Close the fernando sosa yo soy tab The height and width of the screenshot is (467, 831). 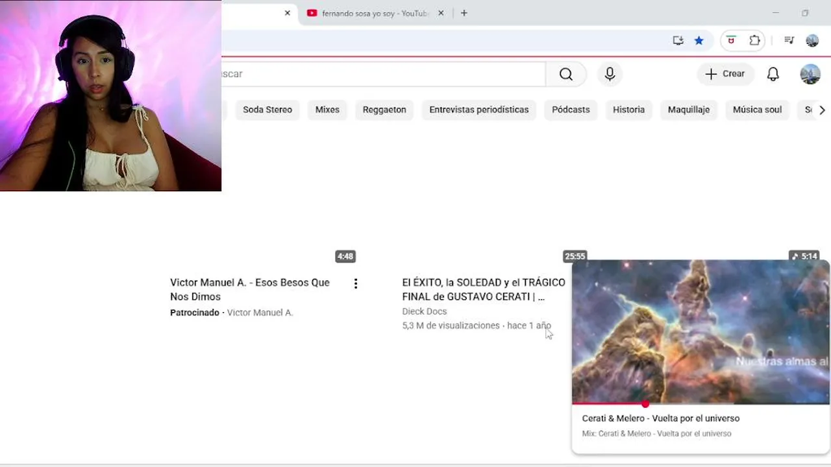point(441,13)
